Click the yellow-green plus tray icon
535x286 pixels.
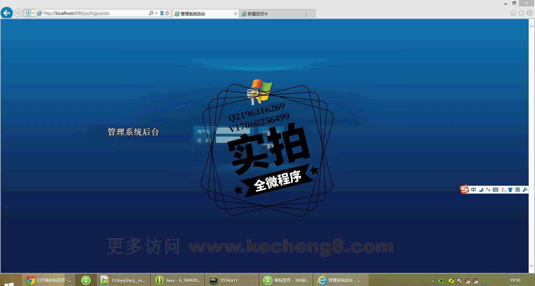click(x=451, y=281)
